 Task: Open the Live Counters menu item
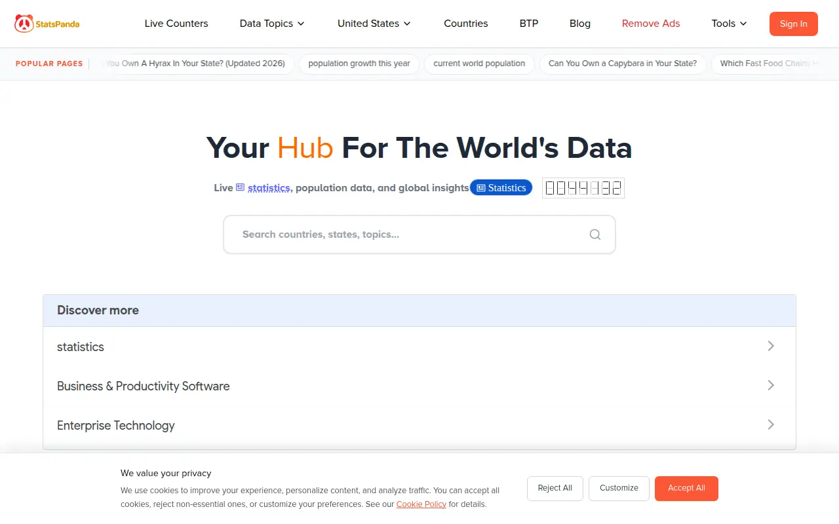(x=176, y=24)
